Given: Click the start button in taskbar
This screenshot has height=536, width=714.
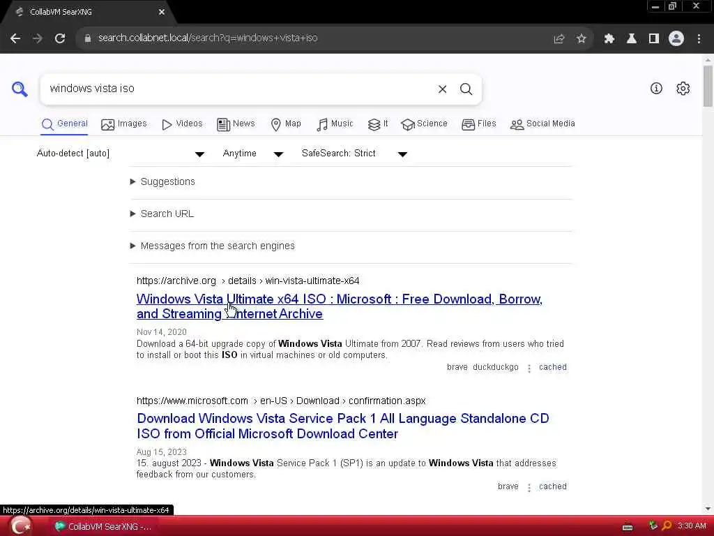Looking at the screenshot, I should [x=20, y=526].
